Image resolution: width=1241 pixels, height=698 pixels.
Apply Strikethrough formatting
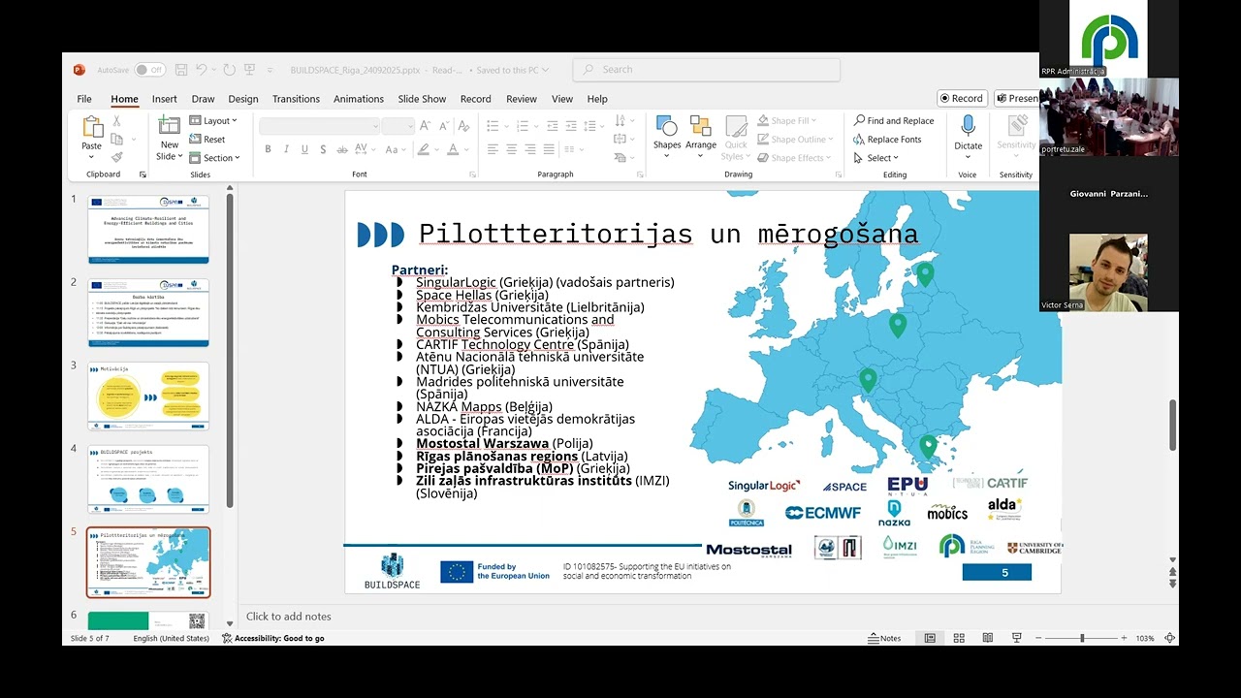pos(342,149)
